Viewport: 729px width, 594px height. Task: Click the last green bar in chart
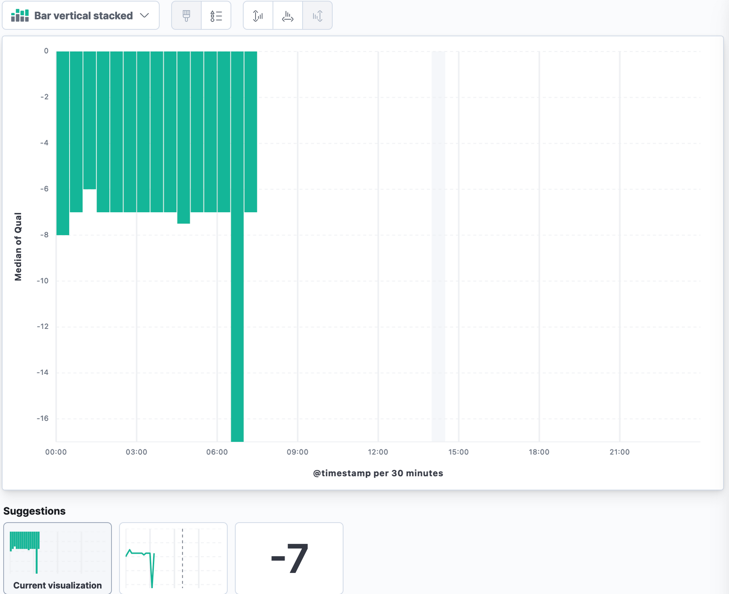[x=251, y=131]
